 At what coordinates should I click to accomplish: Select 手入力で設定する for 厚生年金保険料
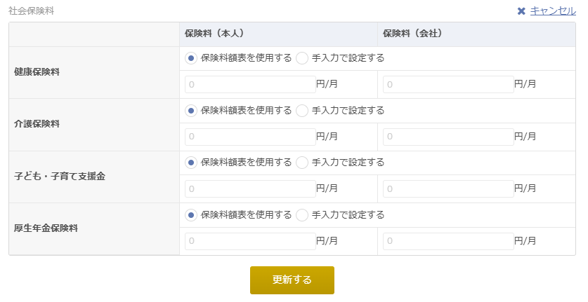point(302,215)
